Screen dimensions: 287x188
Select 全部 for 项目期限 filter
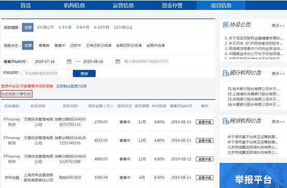point(27,27)
